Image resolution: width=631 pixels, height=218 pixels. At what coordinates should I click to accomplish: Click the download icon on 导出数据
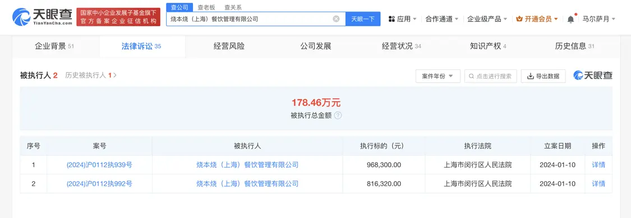[x=531, y=76]
